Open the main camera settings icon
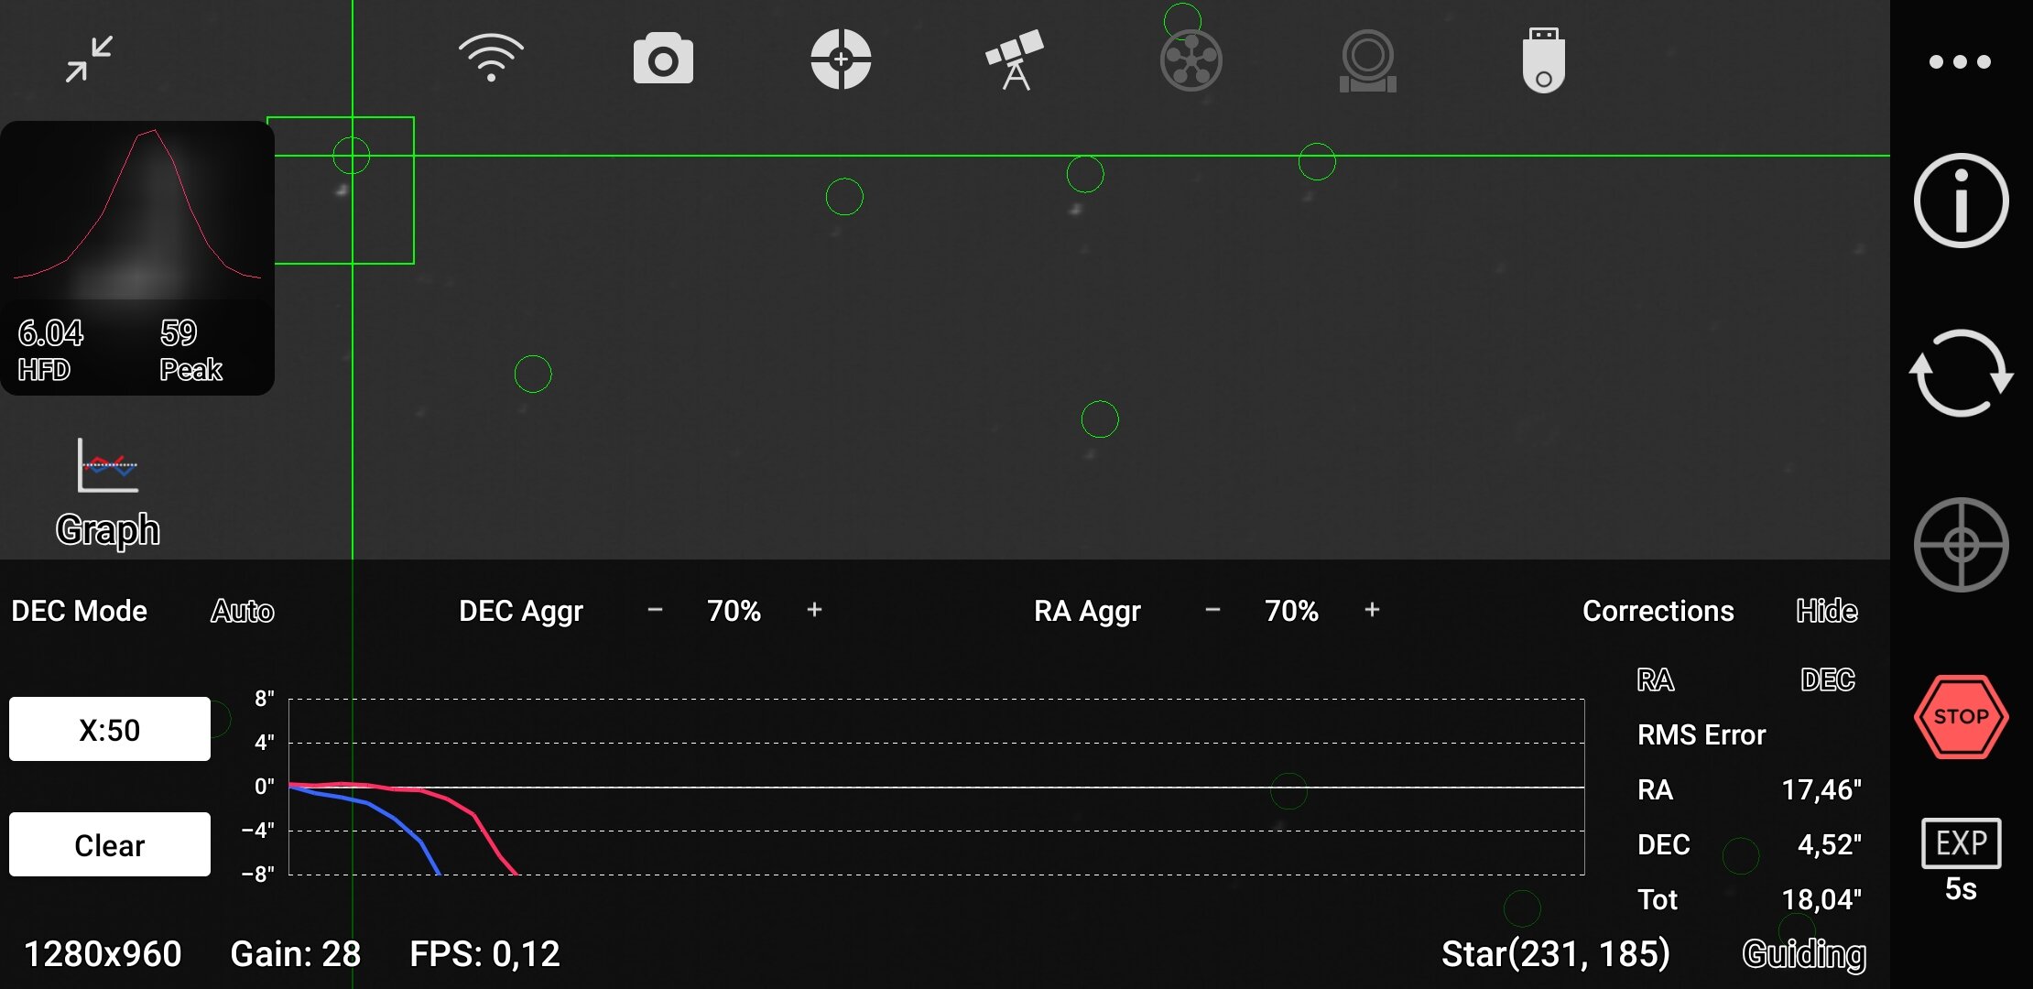 (663, 60)
